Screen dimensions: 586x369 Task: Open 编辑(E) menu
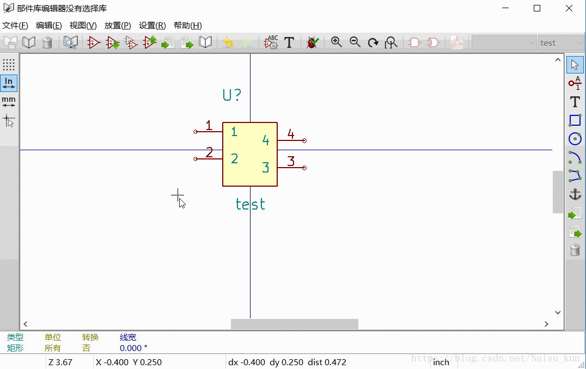click(x=48, y=26)
